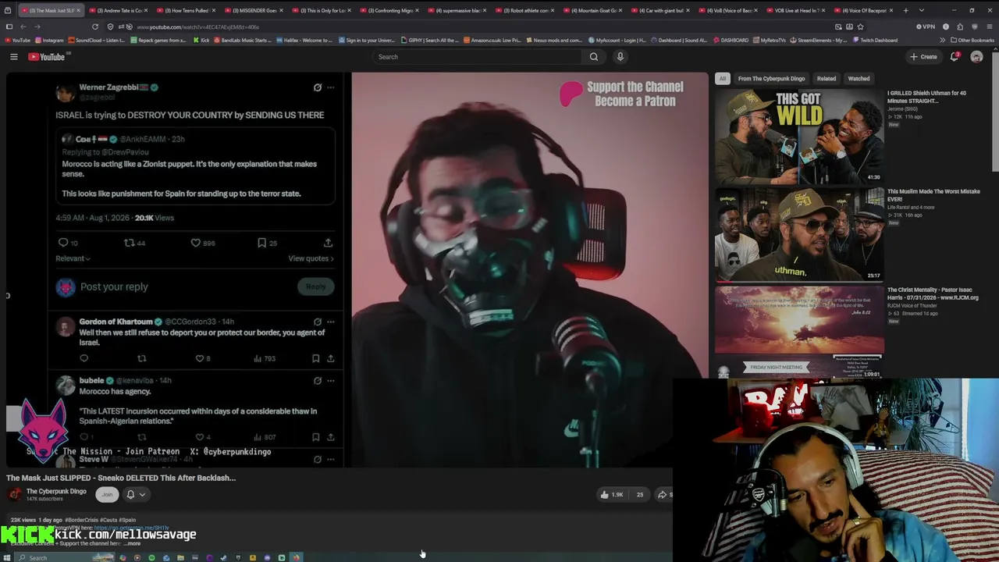The width and height of the screenshot is (999, 562).
Task: Open the StreamElements bookmark
Action: coord(819,40)
